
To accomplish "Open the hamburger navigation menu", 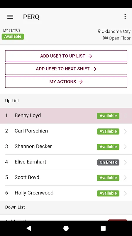I will point(10,17).
